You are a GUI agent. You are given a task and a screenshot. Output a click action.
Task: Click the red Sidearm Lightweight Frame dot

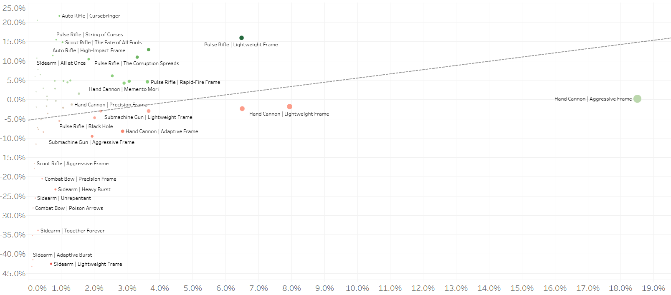click(x=51, y=264)
